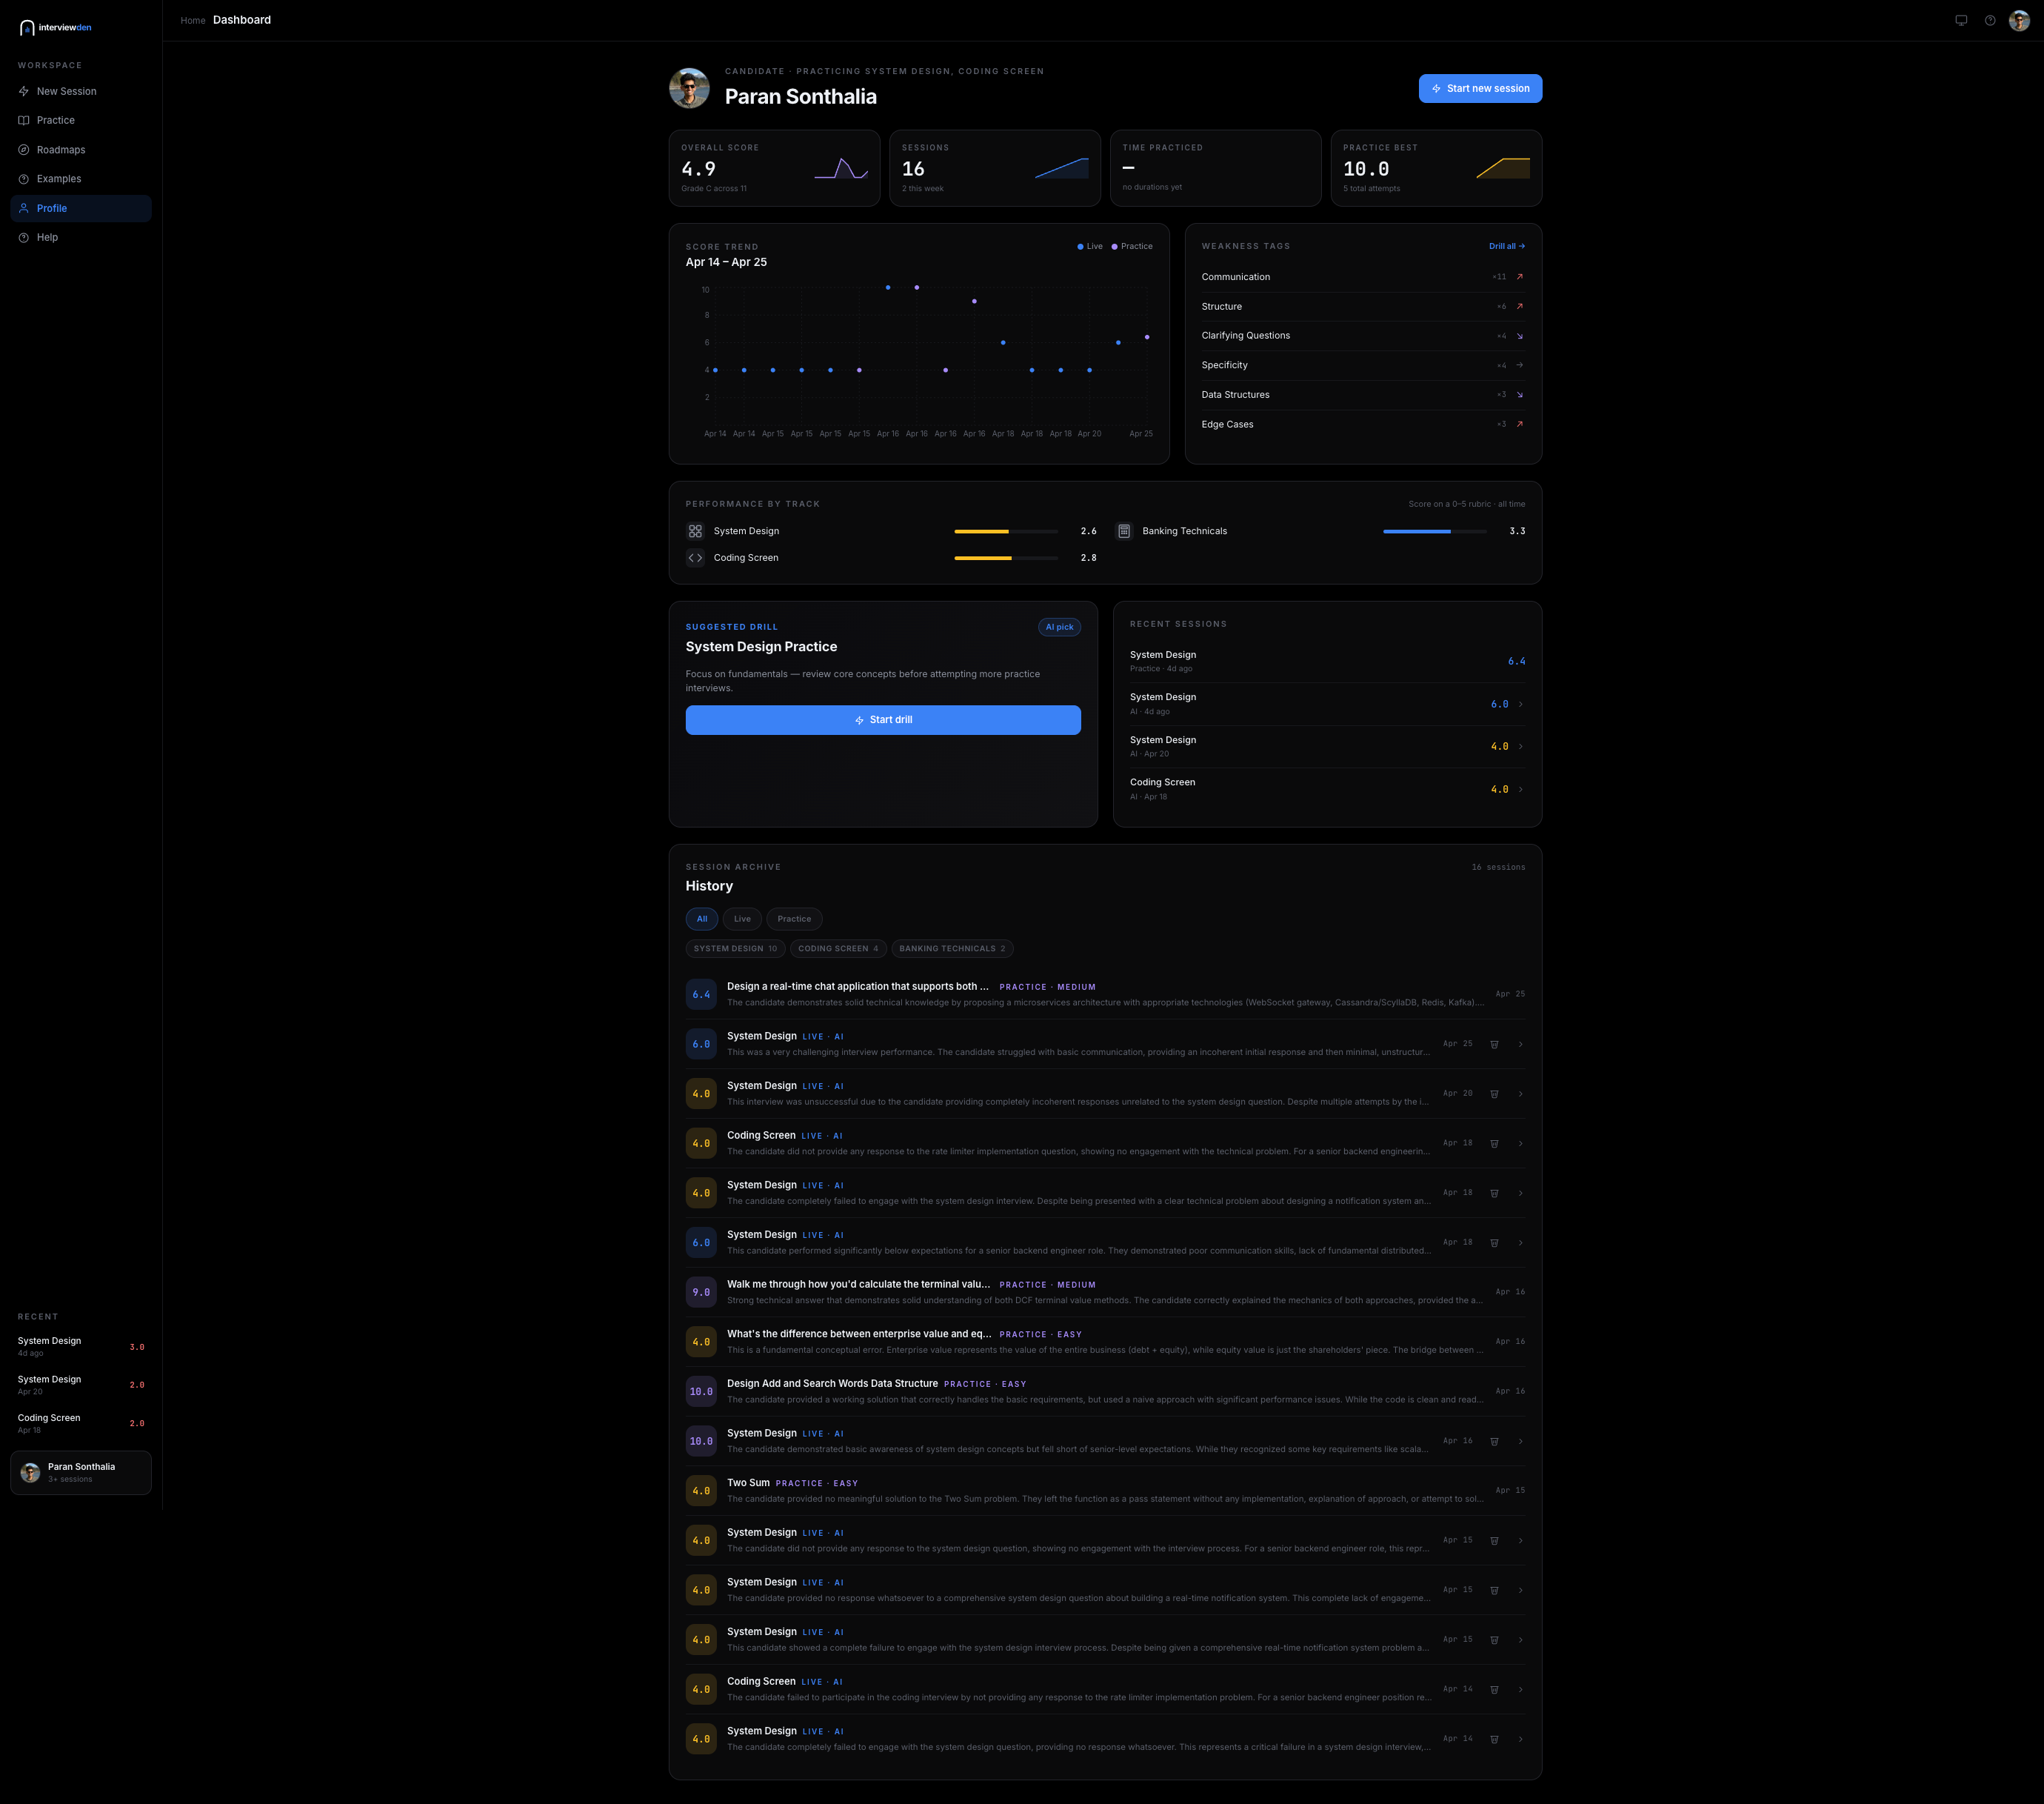Open the Examples sidebar item
The width and height of the screenshot is (2044, 1804).
[x=58, y=179]
